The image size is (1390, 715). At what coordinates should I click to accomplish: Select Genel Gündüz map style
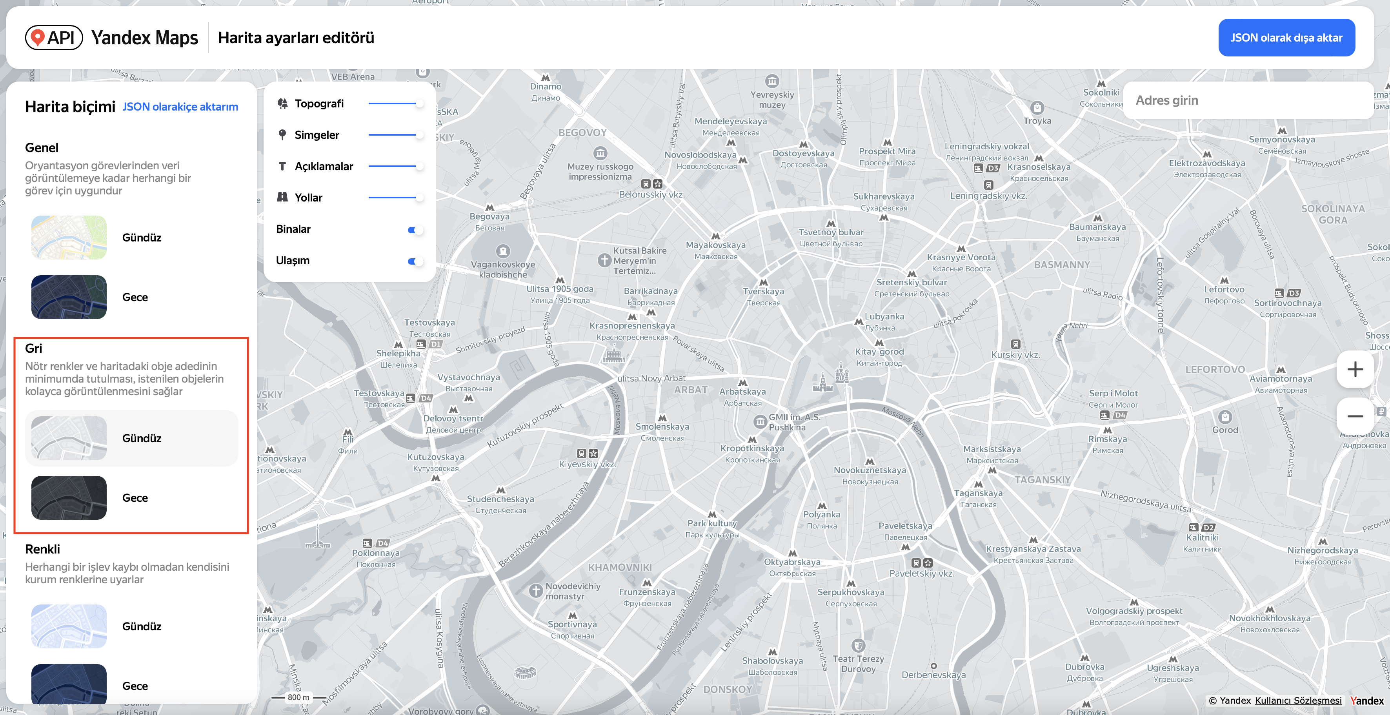[132, 238]
